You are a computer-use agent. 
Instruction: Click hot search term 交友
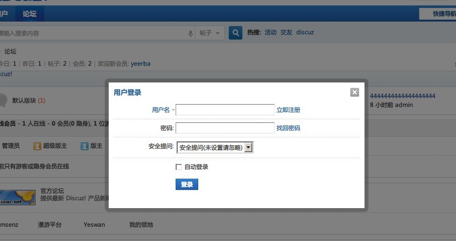[x=286, y=32]
